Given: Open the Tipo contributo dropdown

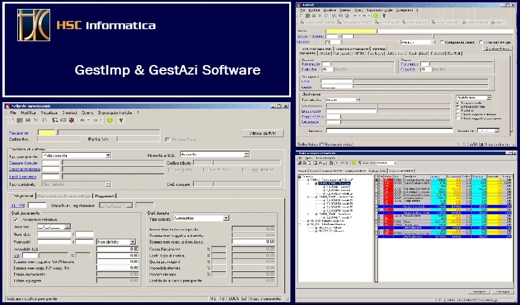Looking at the screenshot, I should 108,184.
